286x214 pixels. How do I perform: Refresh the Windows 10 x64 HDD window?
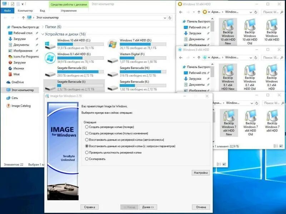pyautogui.click(x=256, y=12)
